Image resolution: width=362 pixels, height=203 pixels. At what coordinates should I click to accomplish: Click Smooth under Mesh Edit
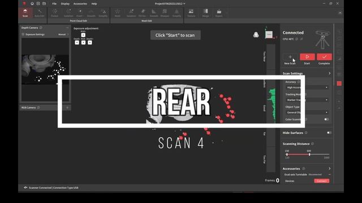coord(154,13)
